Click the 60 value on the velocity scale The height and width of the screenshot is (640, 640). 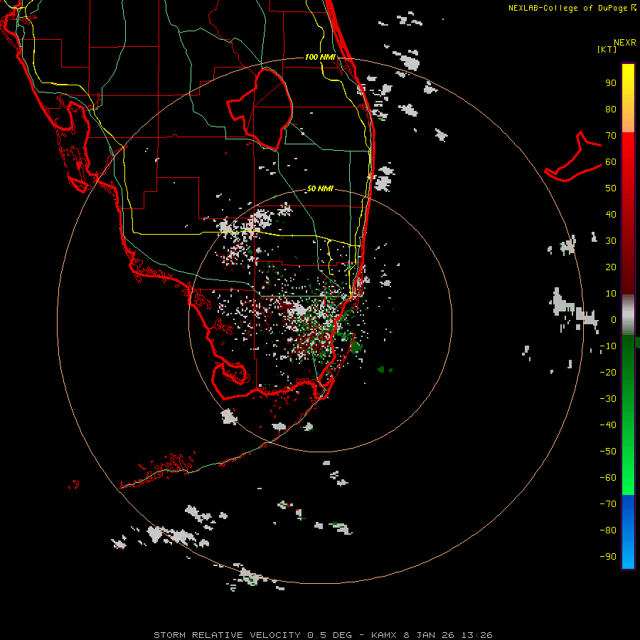611,162
